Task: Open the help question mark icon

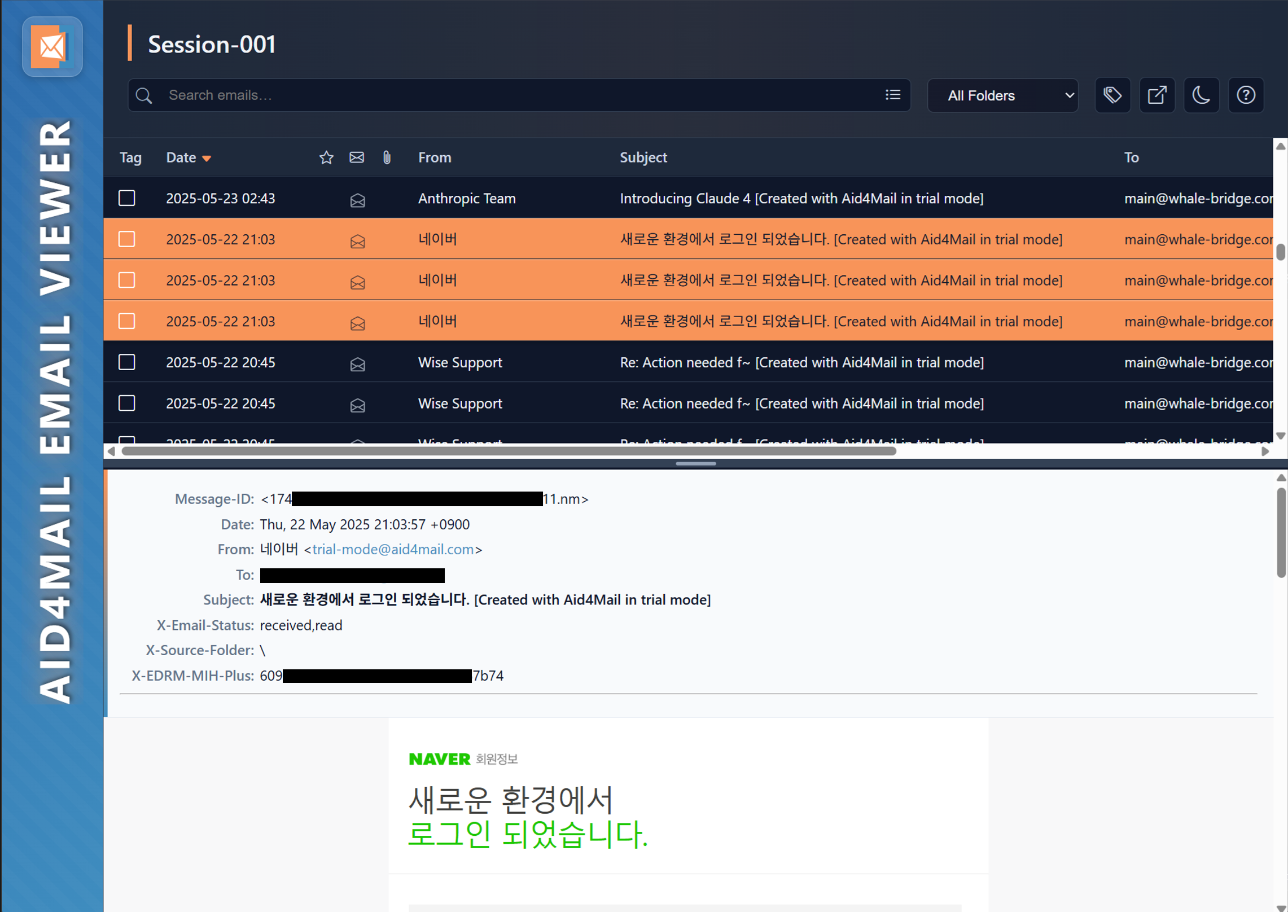Action: (x=1246, y=95)
